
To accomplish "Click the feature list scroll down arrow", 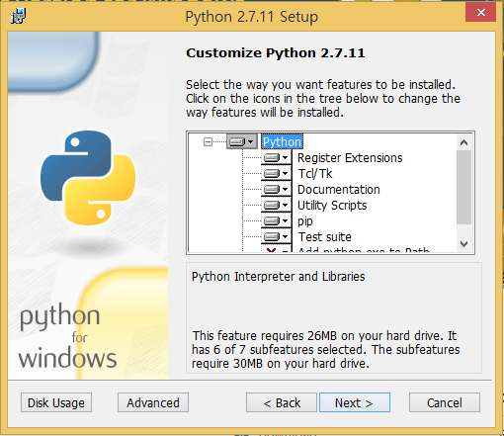I will [464, 244].
